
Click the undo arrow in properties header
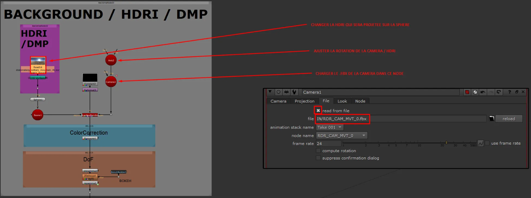(483, 92)
